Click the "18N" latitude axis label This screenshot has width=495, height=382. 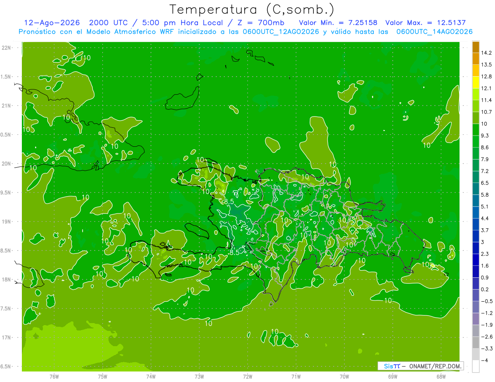[6, 280]
